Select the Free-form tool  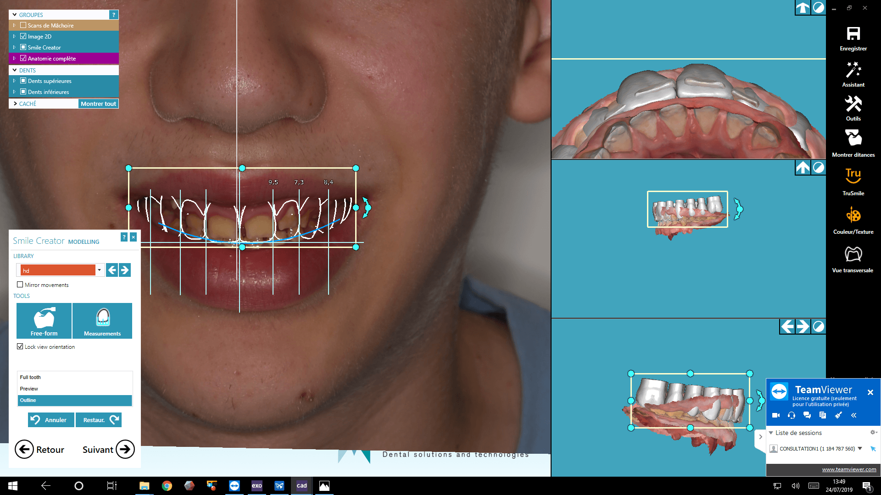(44, 320)
